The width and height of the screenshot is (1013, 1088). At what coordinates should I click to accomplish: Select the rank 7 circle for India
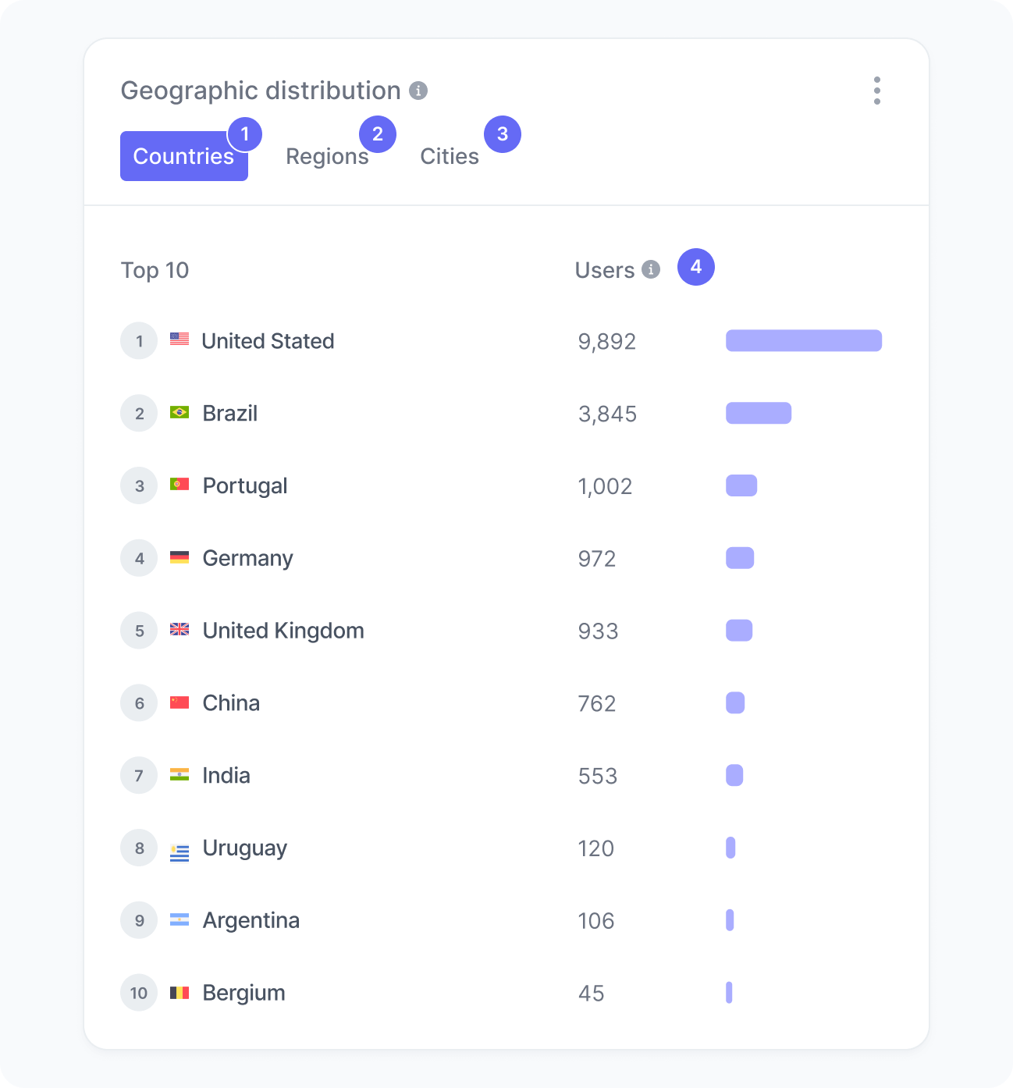tap(139, 775)
